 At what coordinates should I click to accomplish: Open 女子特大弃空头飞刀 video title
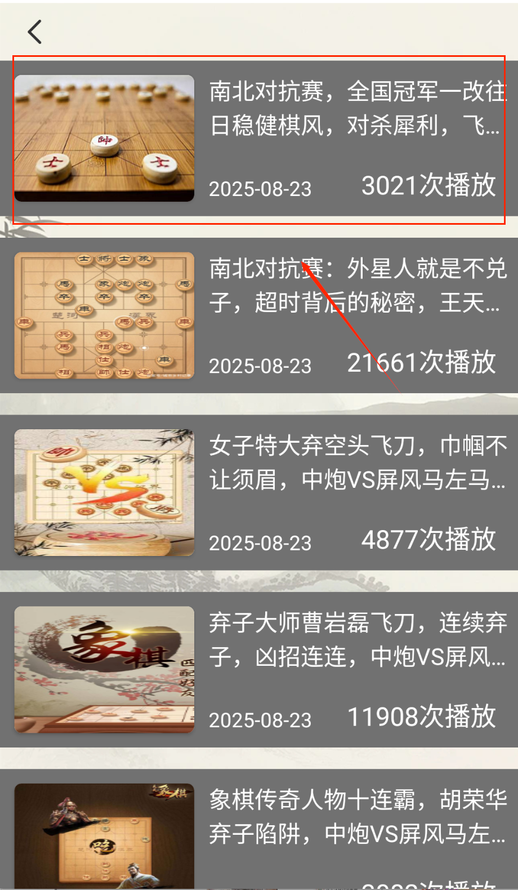358,462
